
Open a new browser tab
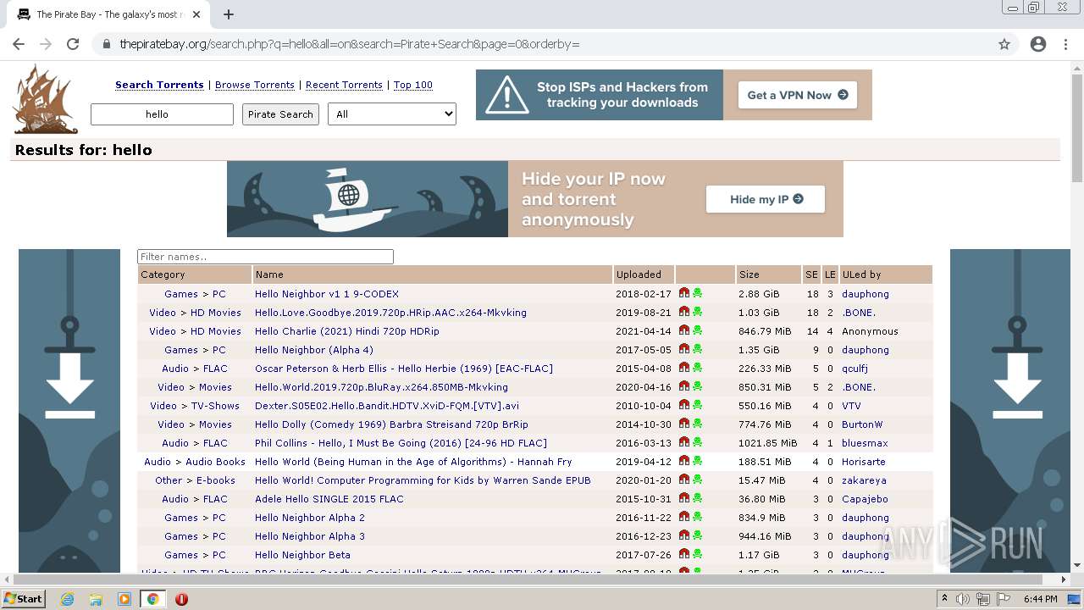tap(229, 14)
